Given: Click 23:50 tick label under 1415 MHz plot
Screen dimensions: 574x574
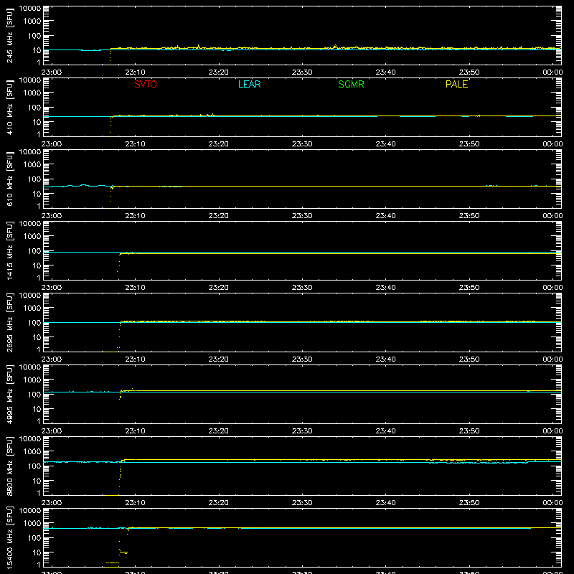Looking at the screenshot, I should 469,288.
